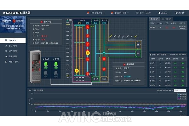The height and width of the screenshot is (126, 189).
Task: Click the e-DAS green 정상 indicator light
Action: (x=46, y=64)
